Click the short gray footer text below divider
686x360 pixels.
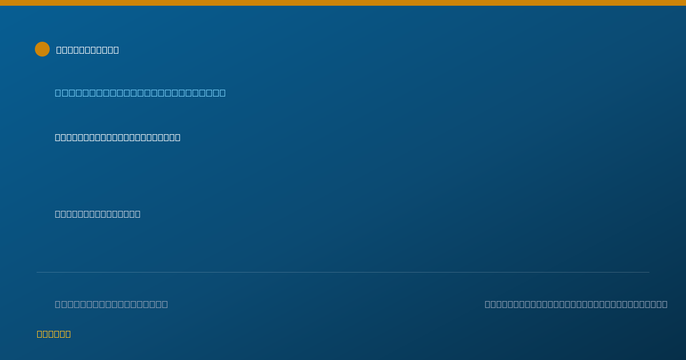[111, 304]
